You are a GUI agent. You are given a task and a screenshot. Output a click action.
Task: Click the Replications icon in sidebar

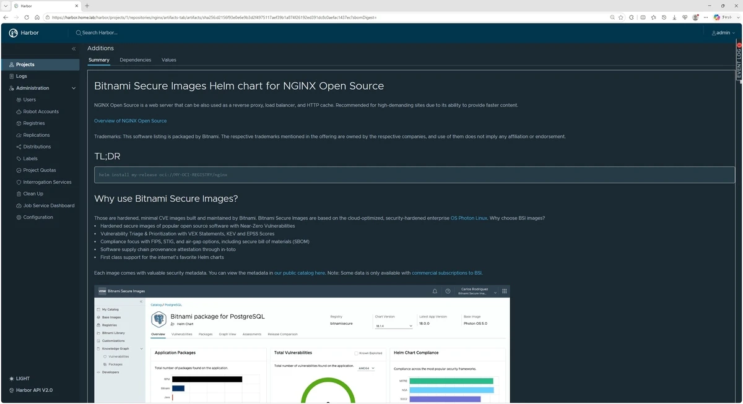(19, 135)
